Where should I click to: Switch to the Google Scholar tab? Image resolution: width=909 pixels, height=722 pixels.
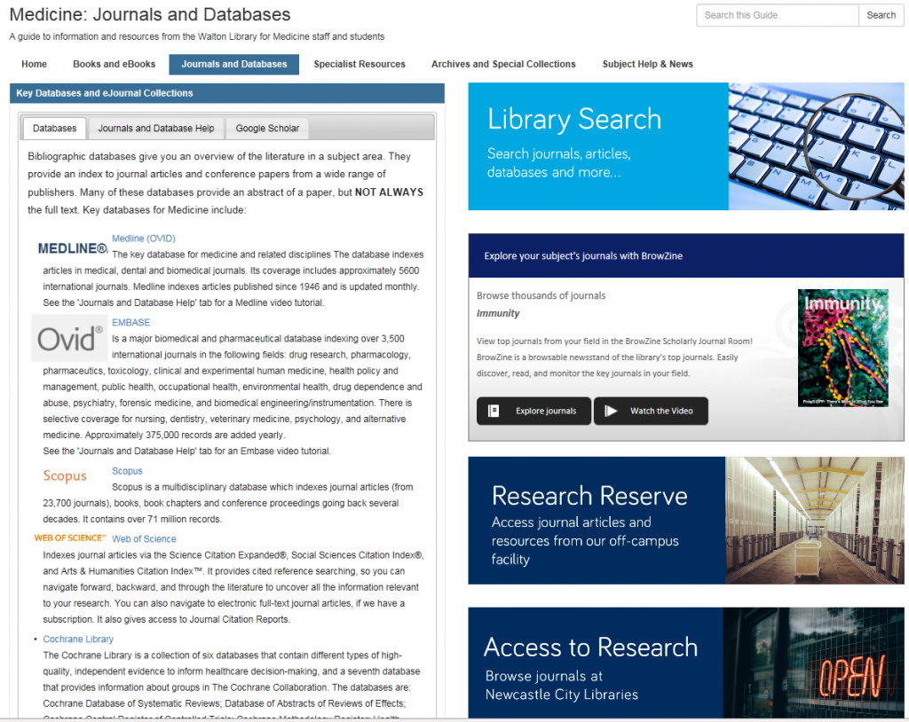(266, 128)
